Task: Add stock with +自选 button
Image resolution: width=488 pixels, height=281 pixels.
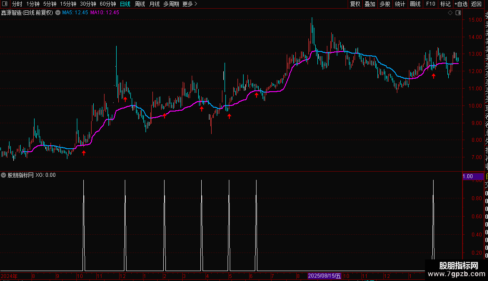Action: click(461, 4)
